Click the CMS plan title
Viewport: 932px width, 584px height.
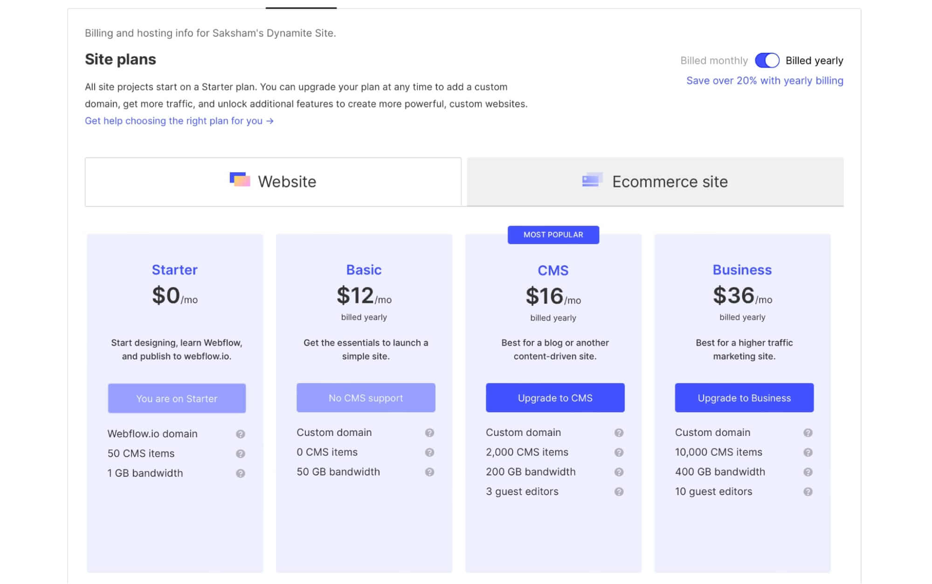coord(553,271)
